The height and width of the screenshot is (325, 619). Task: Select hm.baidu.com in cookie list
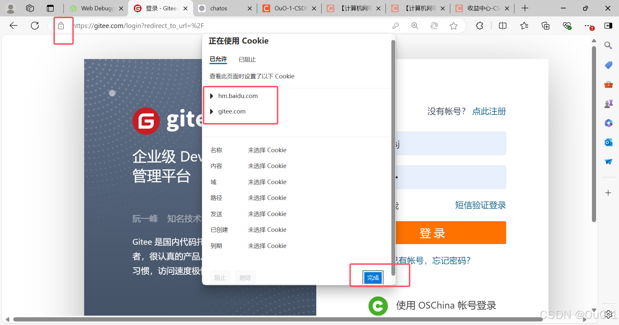tap(238, 96)
